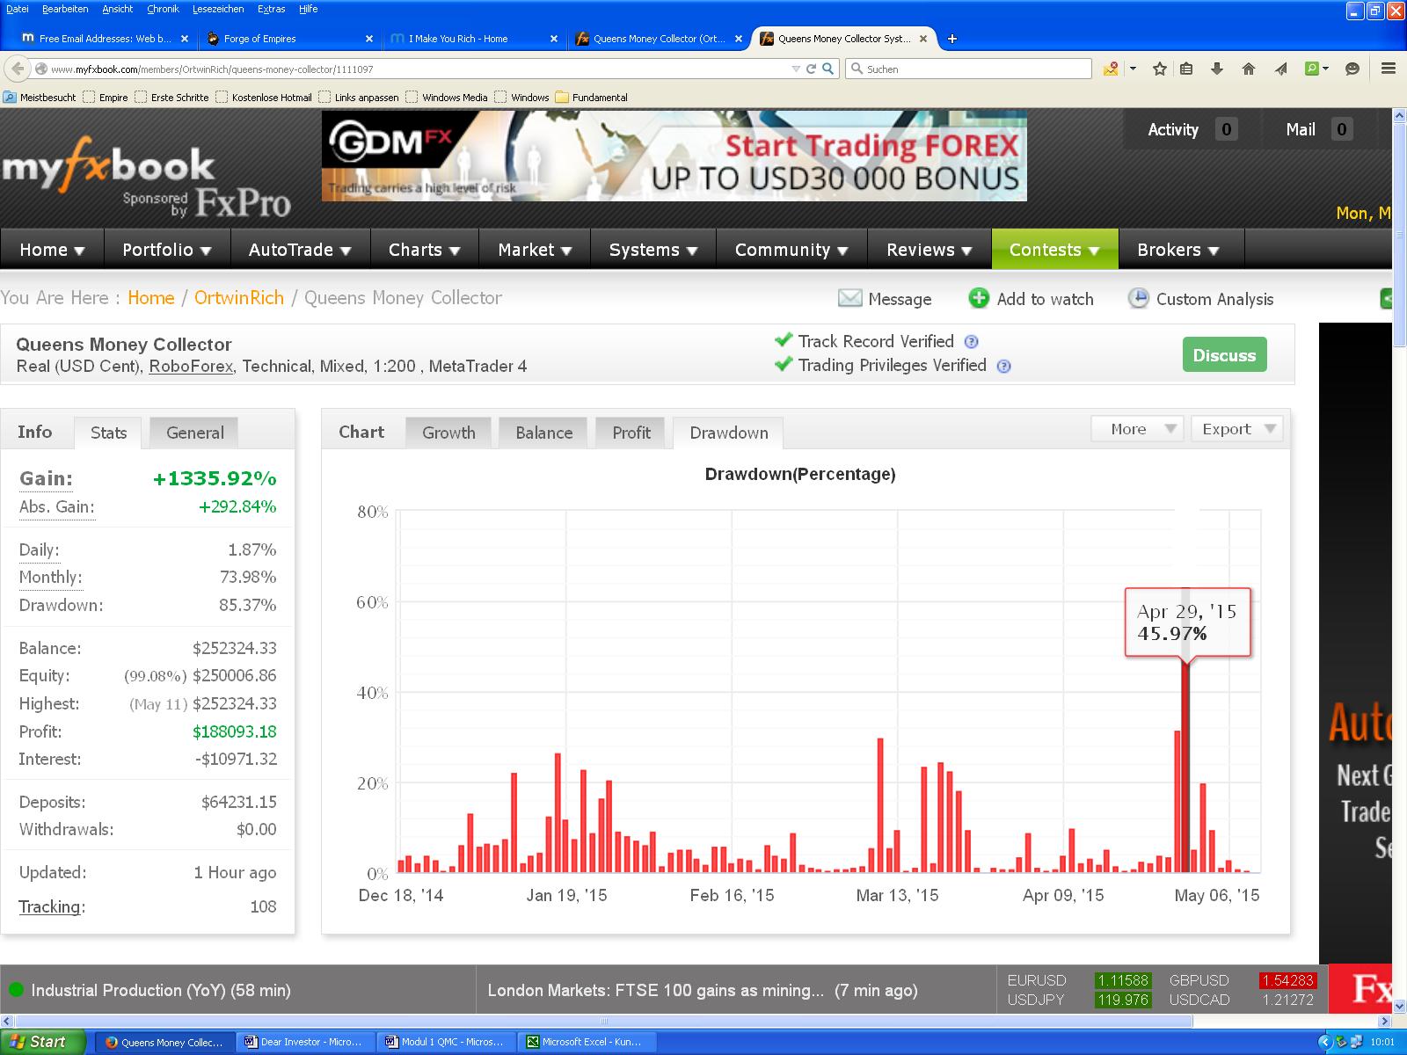The width and height of the screenshot is (1407, 1055).
Task: Click the Custom Analysis clock icon
Action: 1138,298
